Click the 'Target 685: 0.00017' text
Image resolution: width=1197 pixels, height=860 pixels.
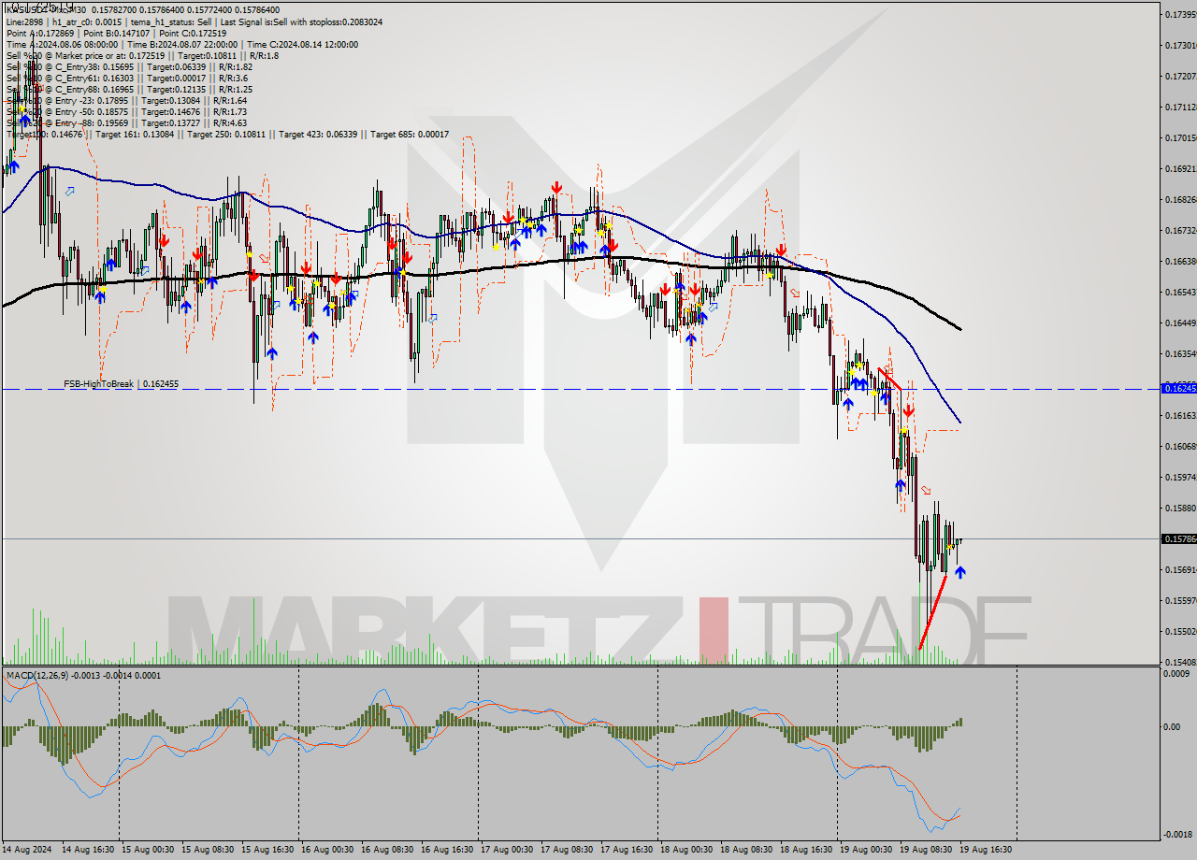point(411,134)
